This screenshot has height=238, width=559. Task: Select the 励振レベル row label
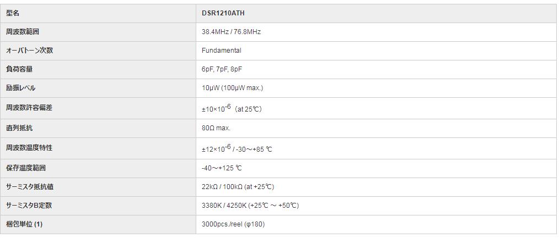coord(20,88)
